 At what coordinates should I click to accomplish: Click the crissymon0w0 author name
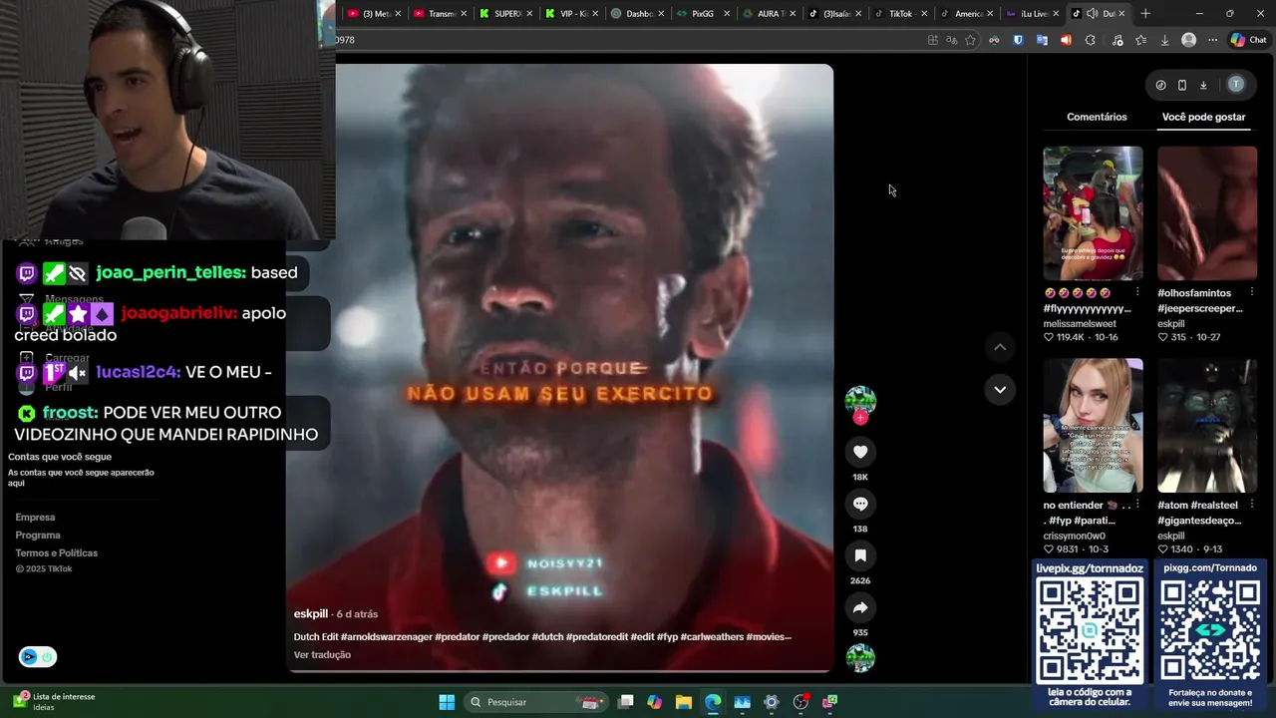coord(1074,537)
